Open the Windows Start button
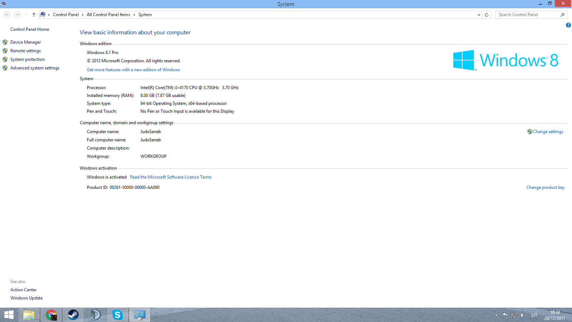572x322 pixels. pyautogui.click(x=9, y=315)
